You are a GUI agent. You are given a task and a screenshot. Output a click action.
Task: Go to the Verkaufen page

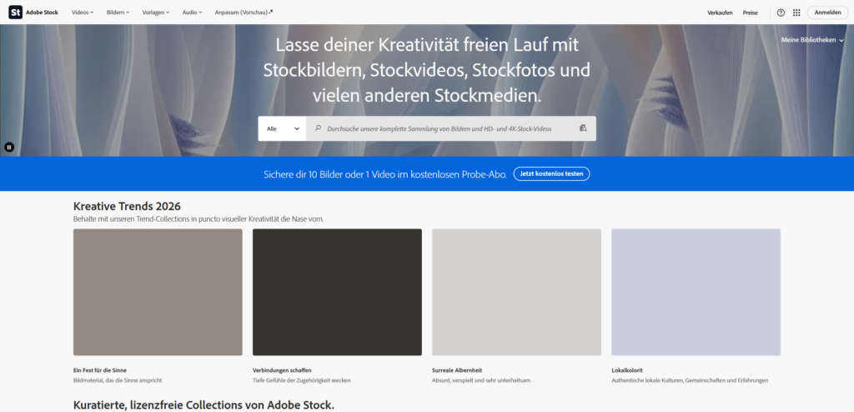click(x=720, y=13)
